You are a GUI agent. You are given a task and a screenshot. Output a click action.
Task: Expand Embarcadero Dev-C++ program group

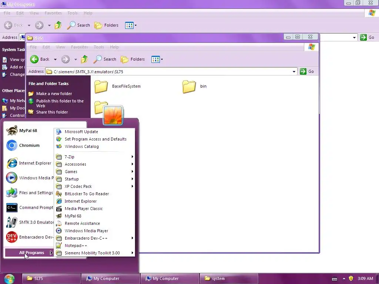point(94,238)
